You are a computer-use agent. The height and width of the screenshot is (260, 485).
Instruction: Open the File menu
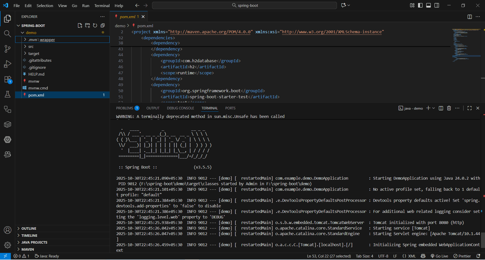[x=17, y=6]
